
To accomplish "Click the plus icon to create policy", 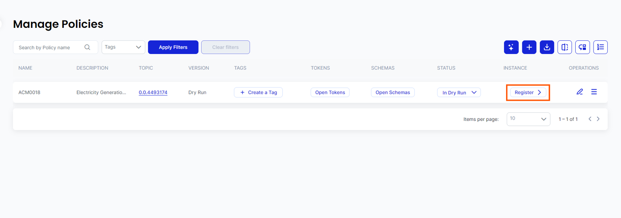I will [x=529, y=47].
